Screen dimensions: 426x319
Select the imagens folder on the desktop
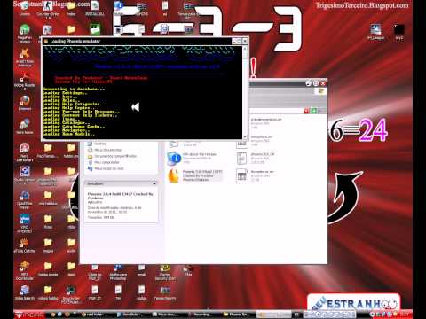[48, 245]
